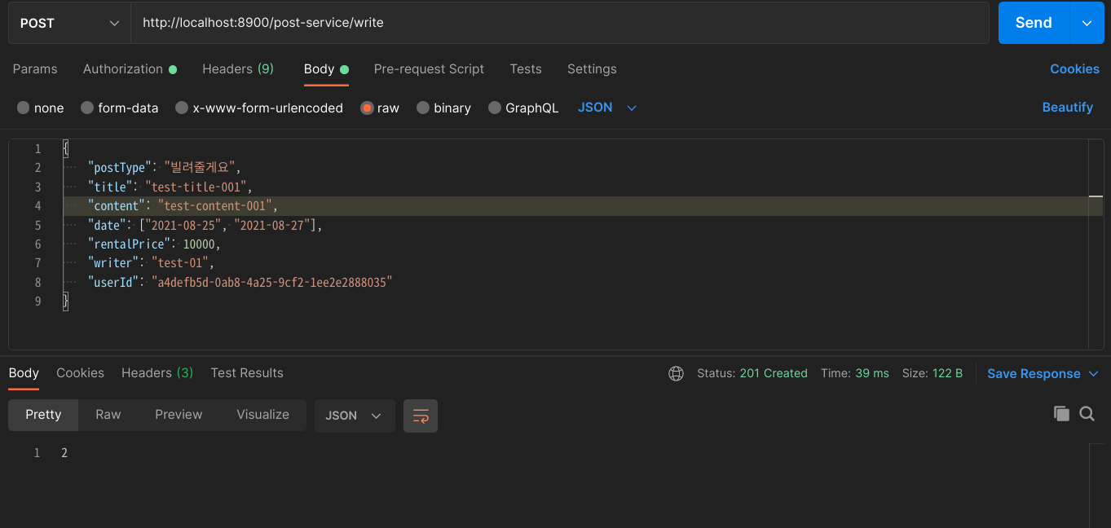The width and height of the screenshot is (1111, 528).
Task: Click the response time 39 ms
Action: coord(872,373)
